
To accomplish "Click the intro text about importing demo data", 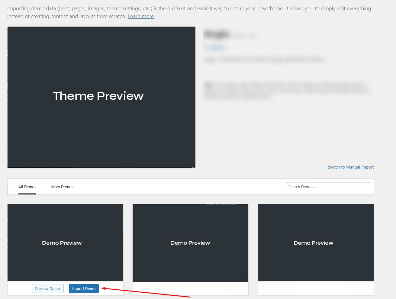I will 189,9.
